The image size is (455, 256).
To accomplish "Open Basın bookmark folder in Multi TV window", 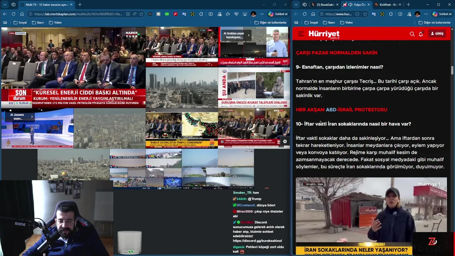I will [x=38, y=22].
